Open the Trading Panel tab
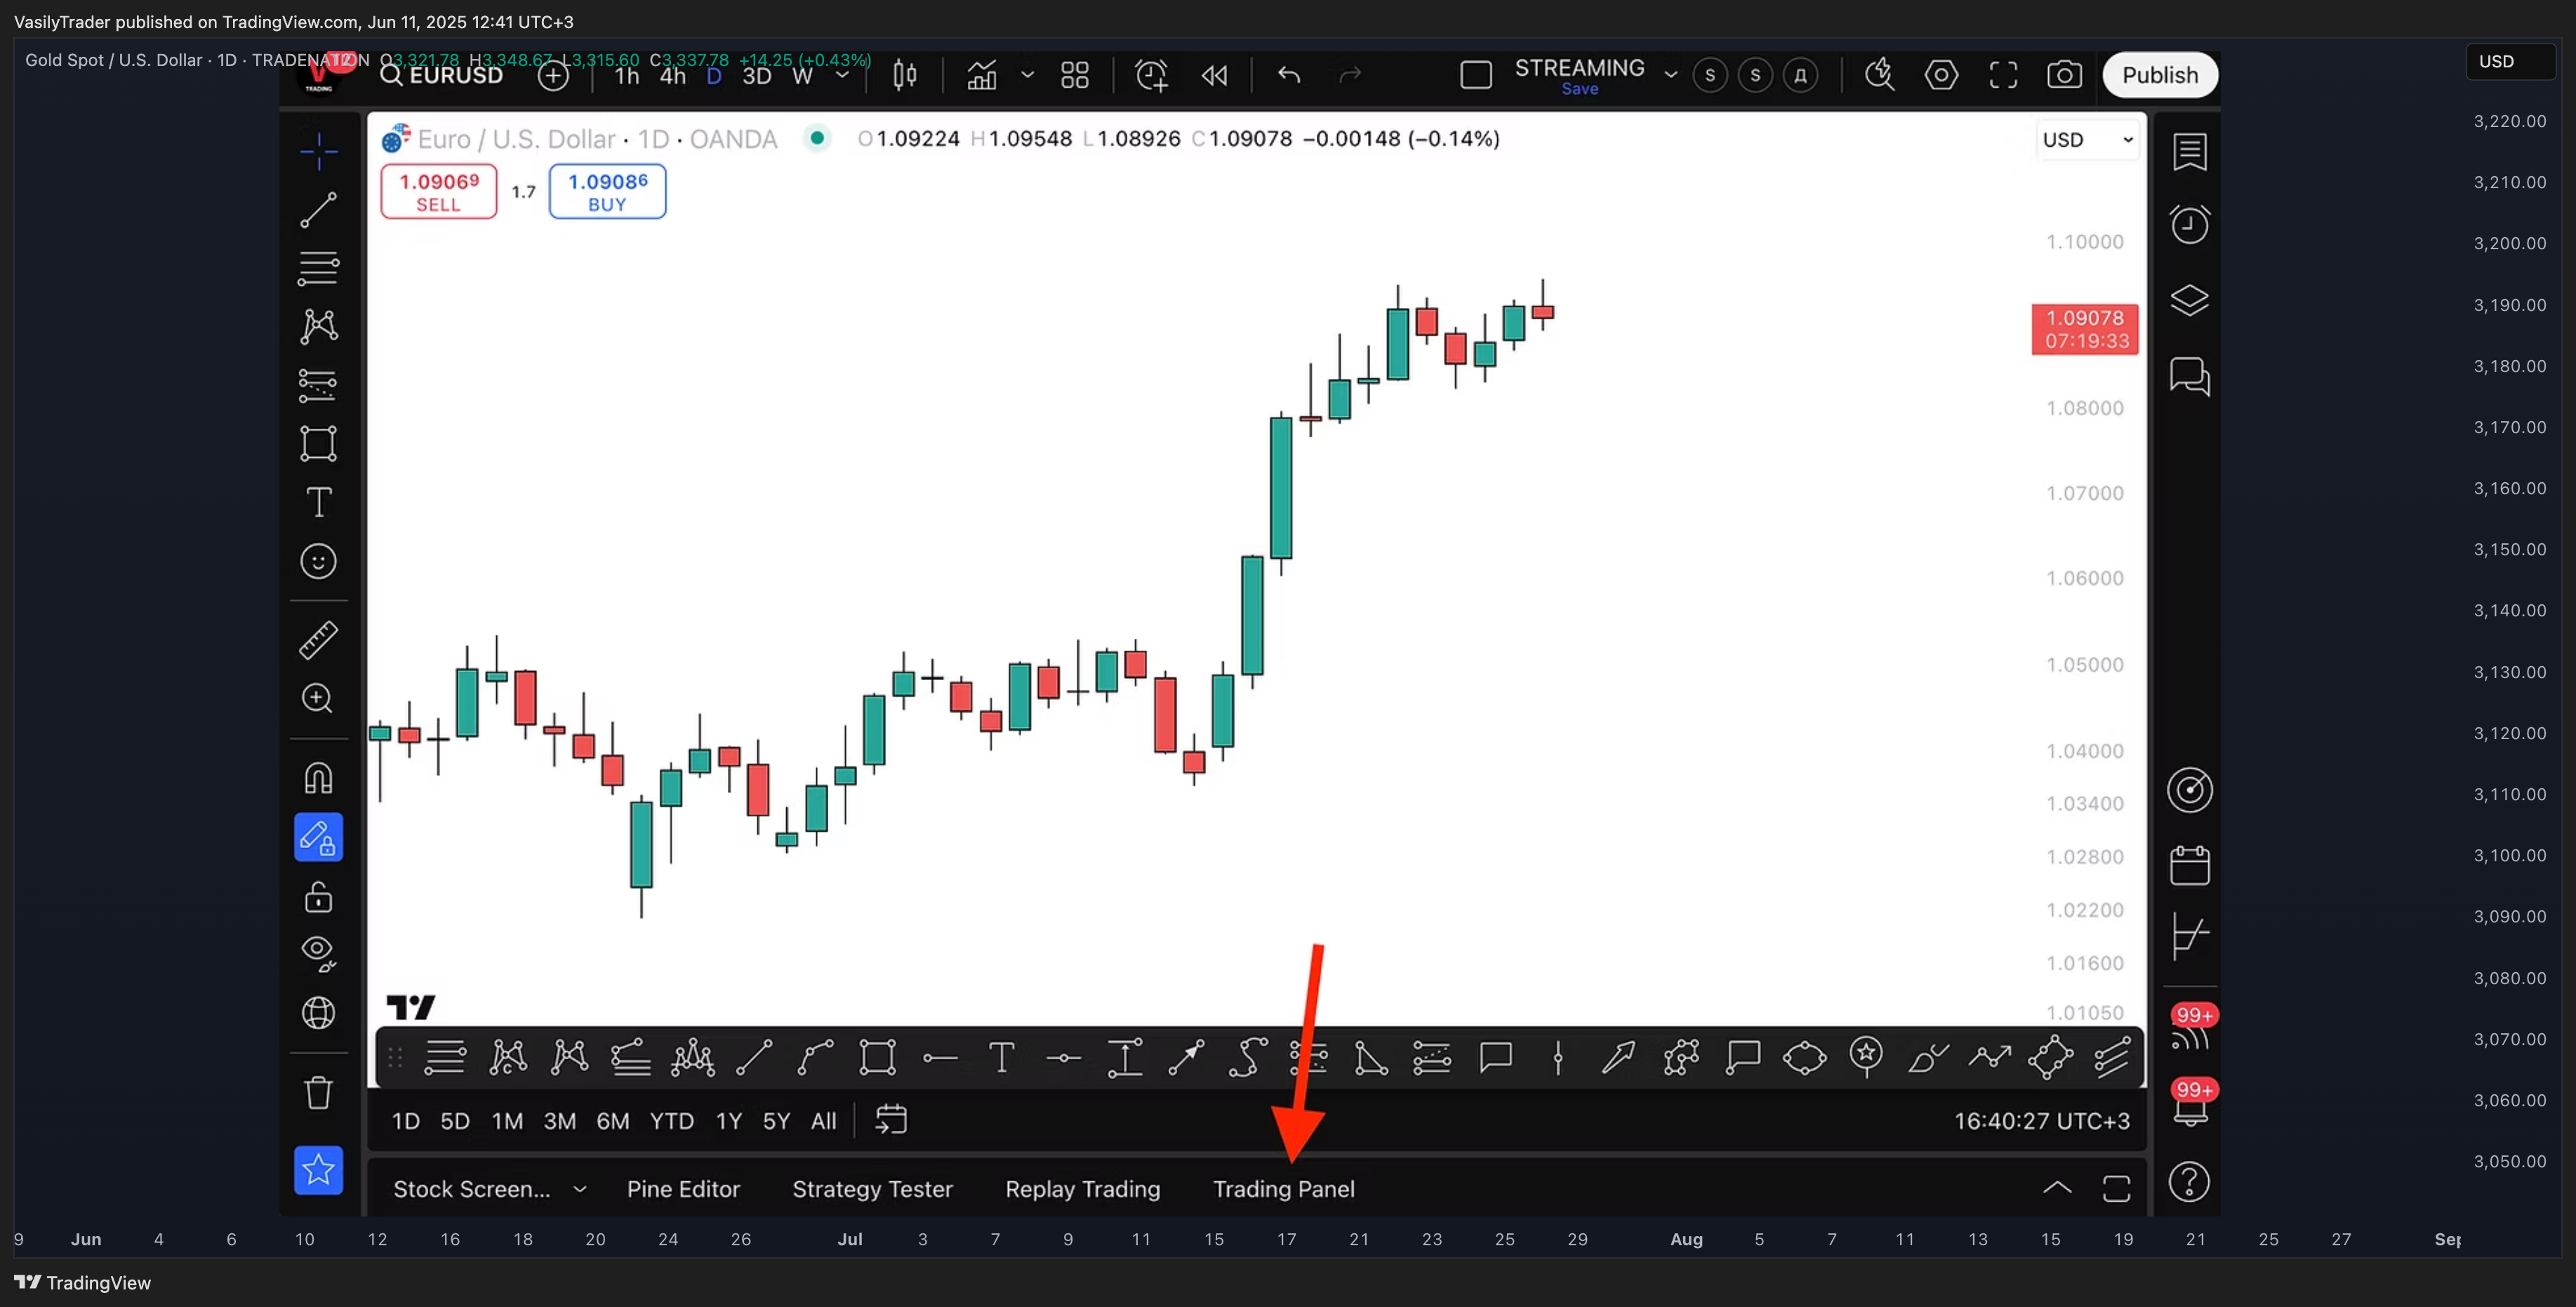Viewport: 2576px width, 1307px height. (1283, 1189)
